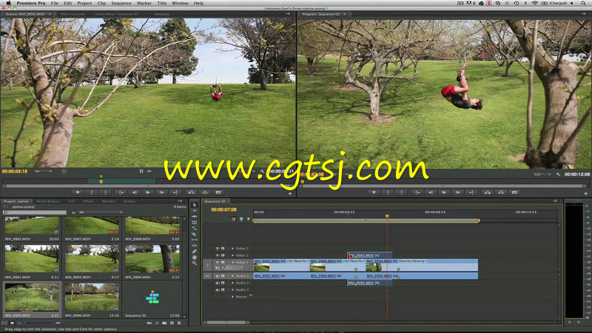Switch to Media Browser tab

[x=48, y=201]
